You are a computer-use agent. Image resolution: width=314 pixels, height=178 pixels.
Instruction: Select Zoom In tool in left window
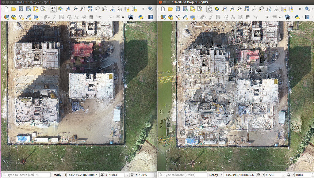(68, 9)
